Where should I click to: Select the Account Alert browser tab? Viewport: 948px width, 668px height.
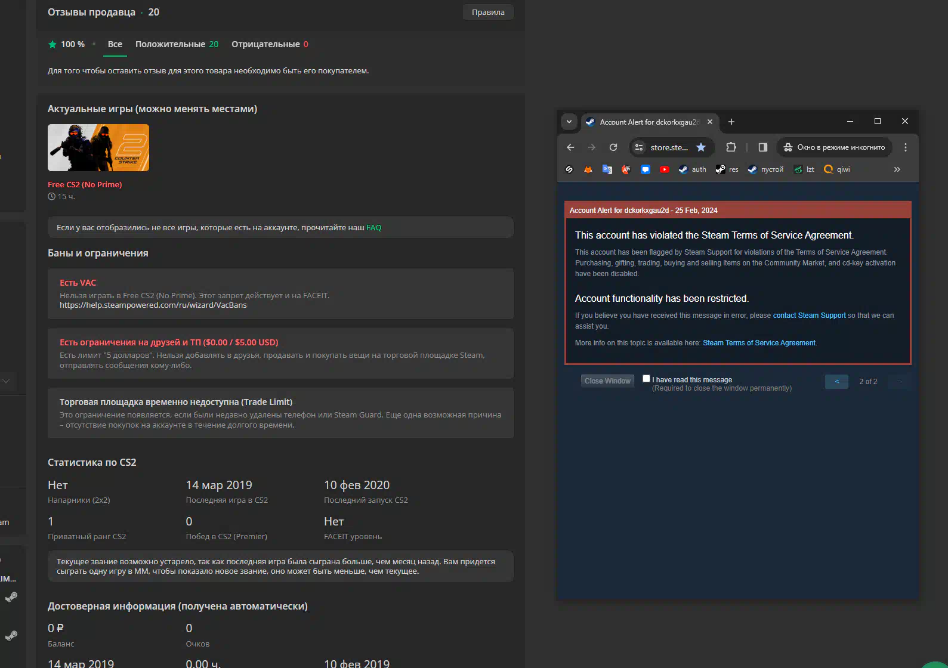tap(649, 122)
